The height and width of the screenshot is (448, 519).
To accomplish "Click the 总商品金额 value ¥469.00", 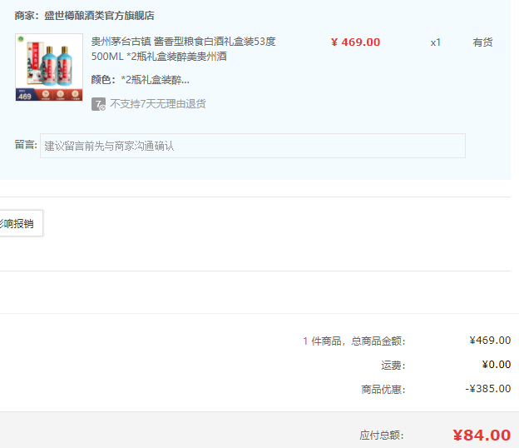I will point(490,341).
